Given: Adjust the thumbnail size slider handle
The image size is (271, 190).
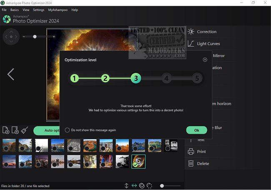Looking at the screenshot, I should pos(162,186).
